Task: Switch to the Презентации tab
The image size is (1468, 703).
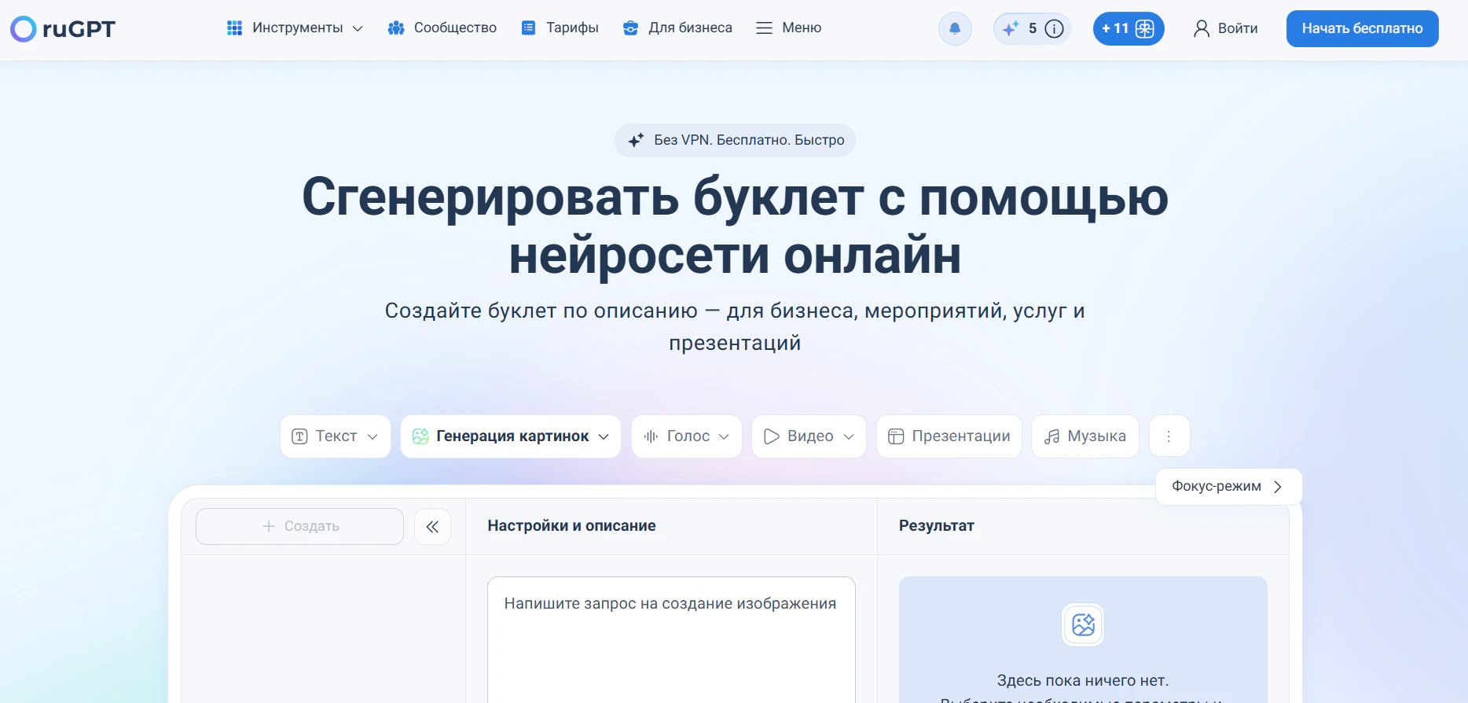Action: [x=949, y=436]
